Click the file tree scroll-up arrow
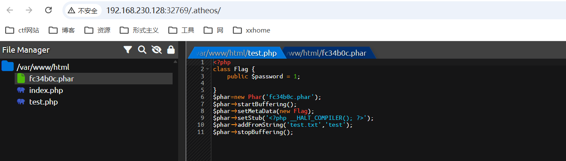This screenshot has width=566, height=161. (175, 62)
